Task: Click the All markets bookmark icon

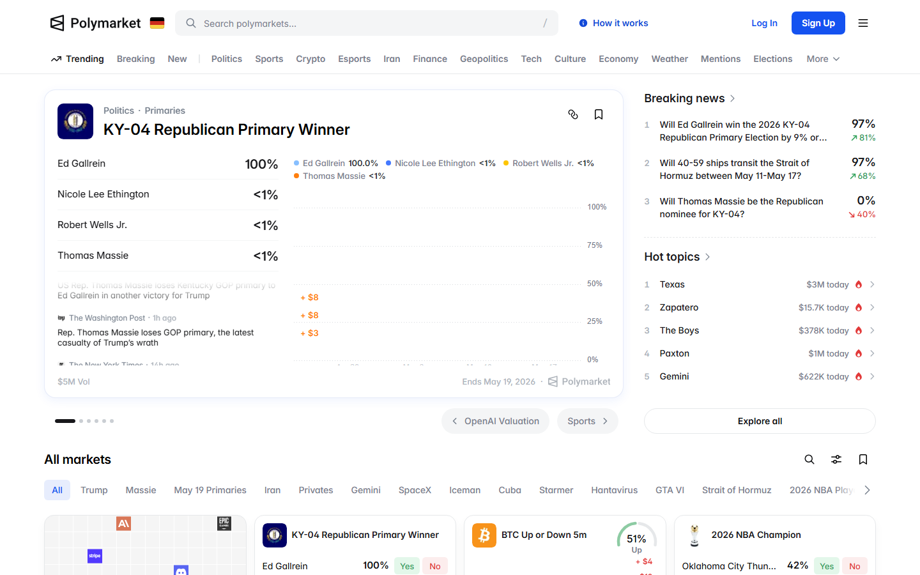Action: tap(863, 459)
